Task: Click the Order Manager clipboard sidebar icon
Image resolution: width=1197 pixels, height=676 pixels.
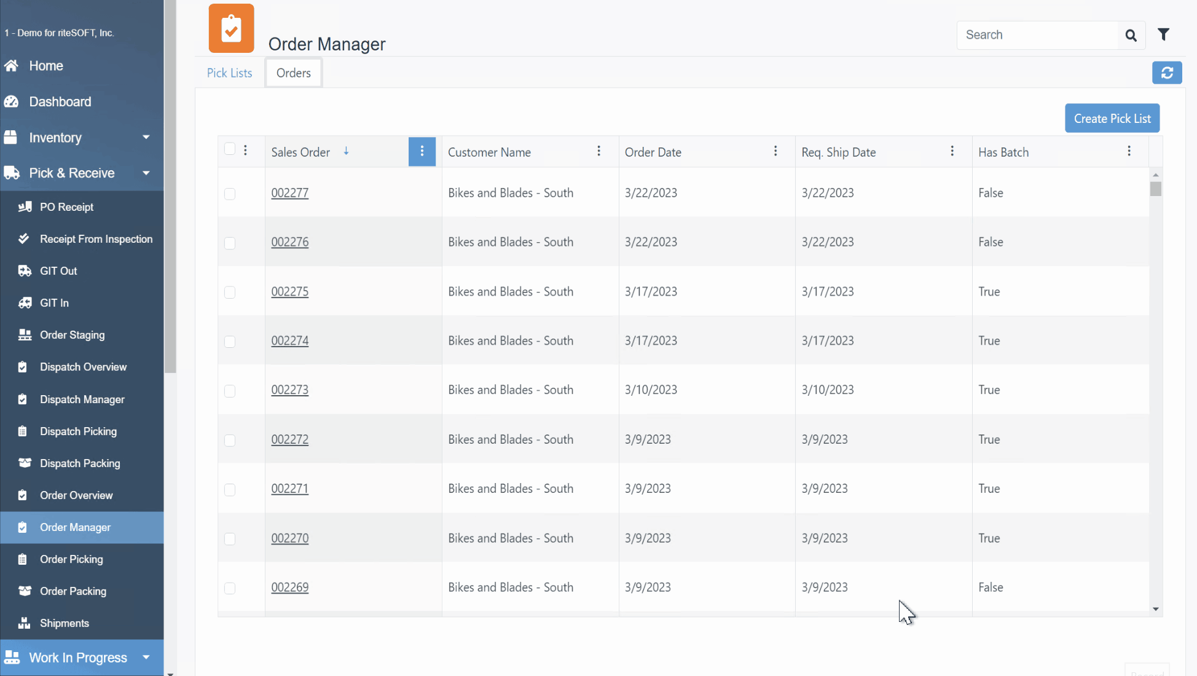Action: point(23,527)
